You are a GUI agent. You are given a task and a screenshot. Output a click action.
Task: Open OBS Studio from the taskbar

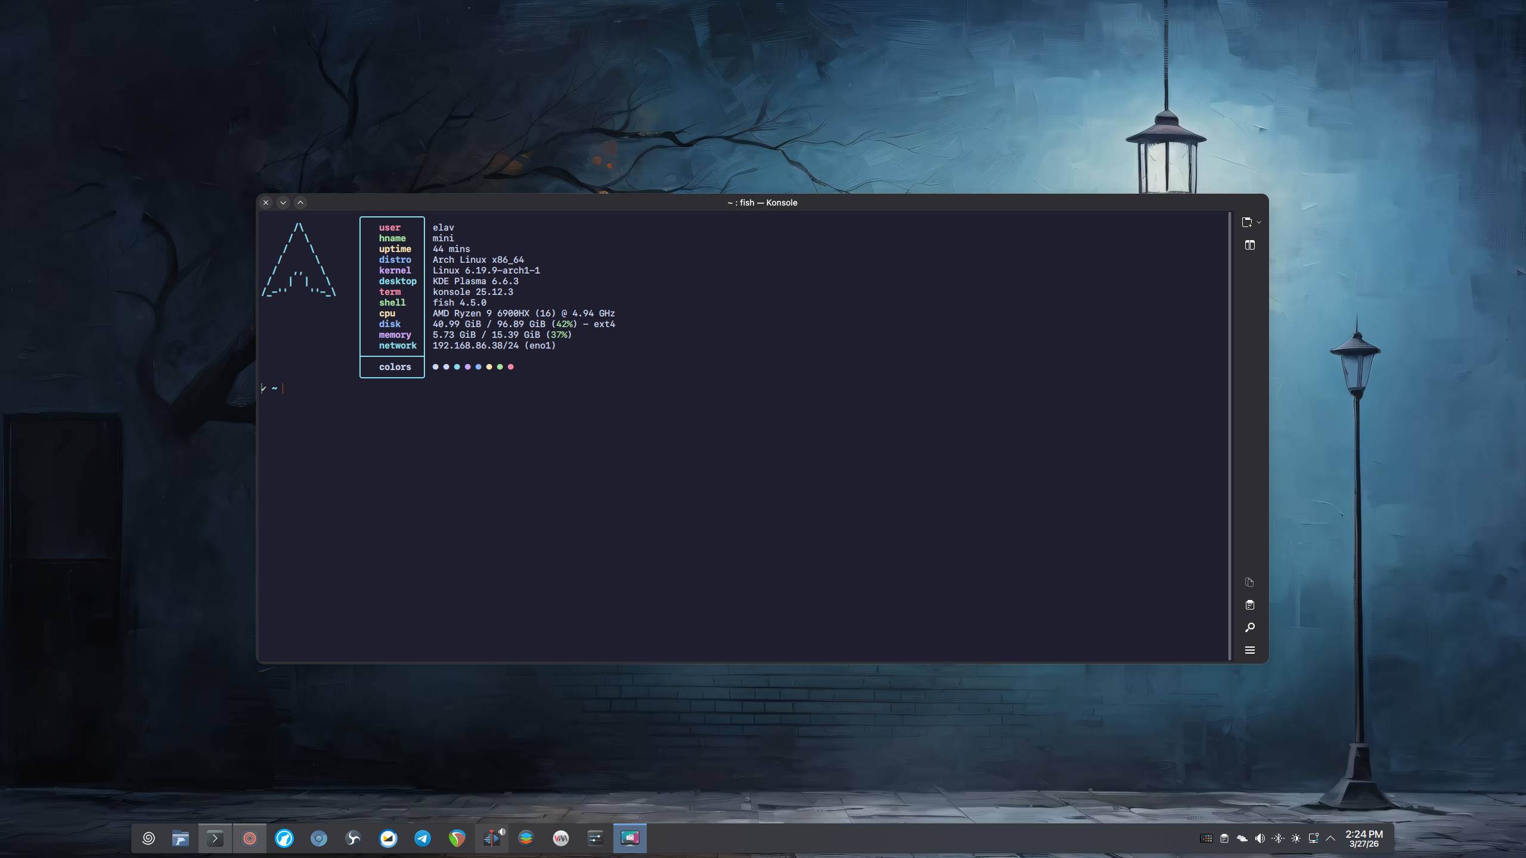pyautogui.click(x=353, y=838)
